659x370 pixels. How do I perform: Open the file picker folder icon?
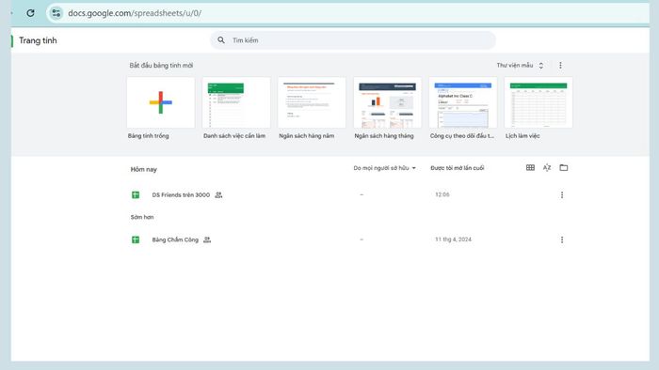(564, 167)
